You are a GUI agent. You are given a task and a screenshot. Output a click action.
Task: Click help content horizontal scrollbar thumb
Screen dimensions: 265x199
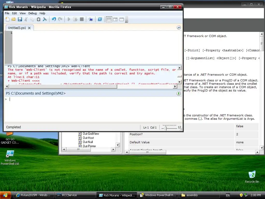pyautogui.click(x=148, y=152)
